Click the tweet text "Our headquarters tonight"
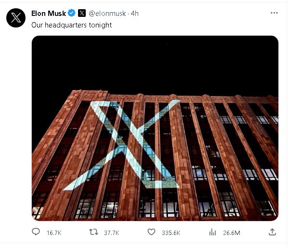The width and height of the screenshot is (301, 248). click(71, 25)
